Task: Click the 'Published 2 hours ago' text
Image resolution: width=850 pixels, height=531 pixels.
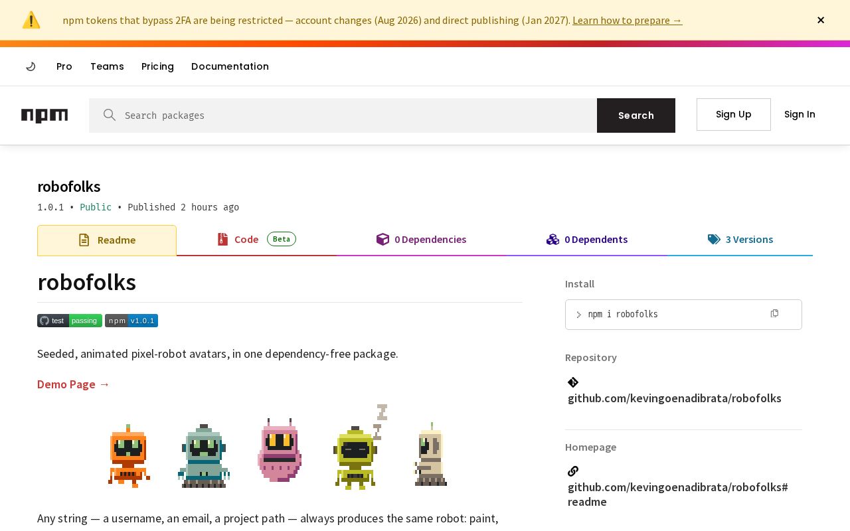Action: pyautogui.click(x=183, y=207)
